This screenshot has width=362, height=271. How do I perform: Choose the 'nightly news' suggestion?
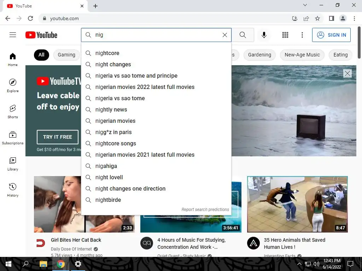point(156,109)
